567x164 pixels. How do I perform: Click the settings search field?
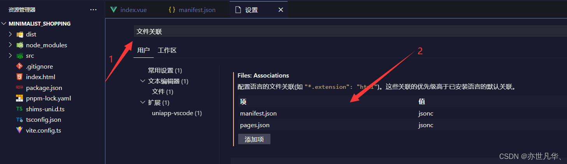[350, 31]
